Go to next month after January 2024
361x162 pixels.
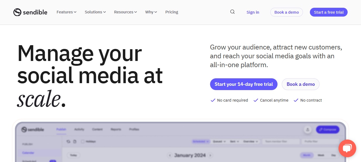(x=211, y=155)
